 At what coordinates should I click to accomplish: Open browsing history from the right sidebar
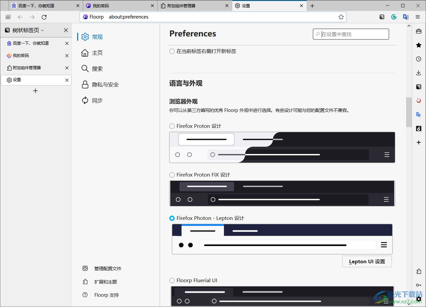(x=418, y=59)
